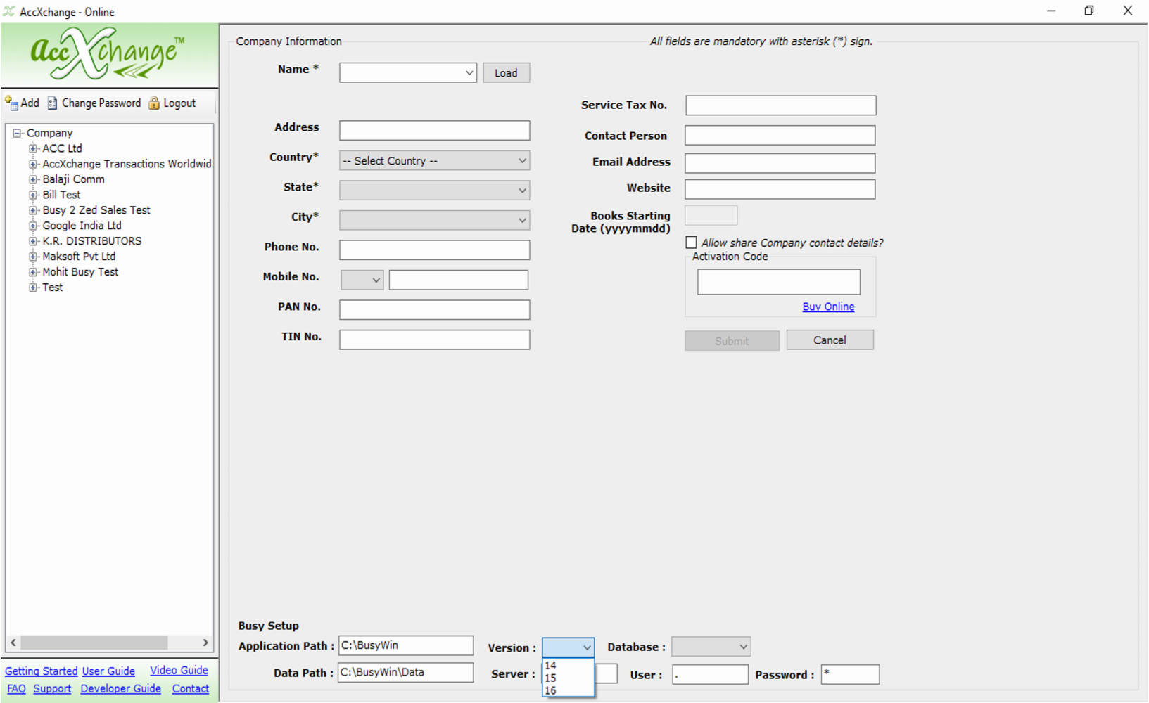Choose version 15 from the list

click(x=568, y=678)
